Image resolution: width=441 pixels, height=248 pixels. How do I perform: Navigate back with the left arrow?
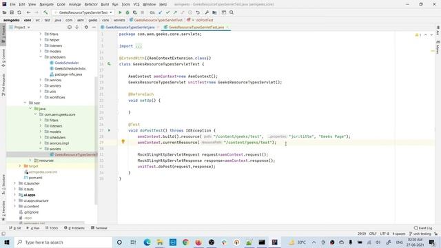click(x=28, y=12)
